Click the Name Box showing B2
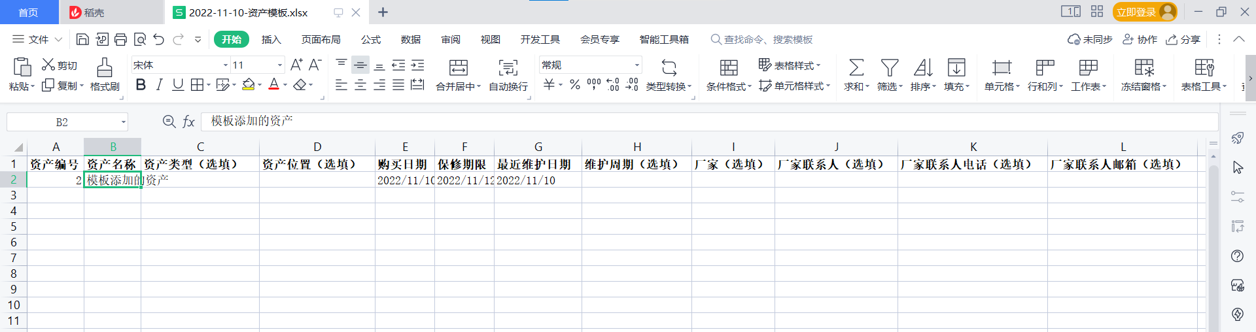The width and height of the screenshot is (1256, 332). point(67,122)
